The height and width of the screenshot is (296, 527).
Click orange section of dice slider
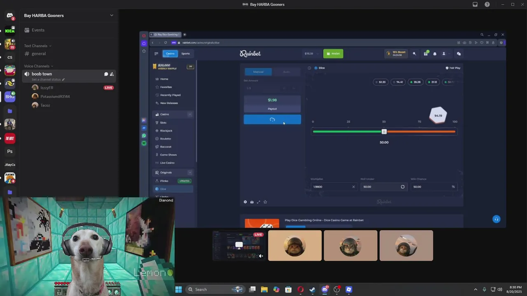[421, 132]
